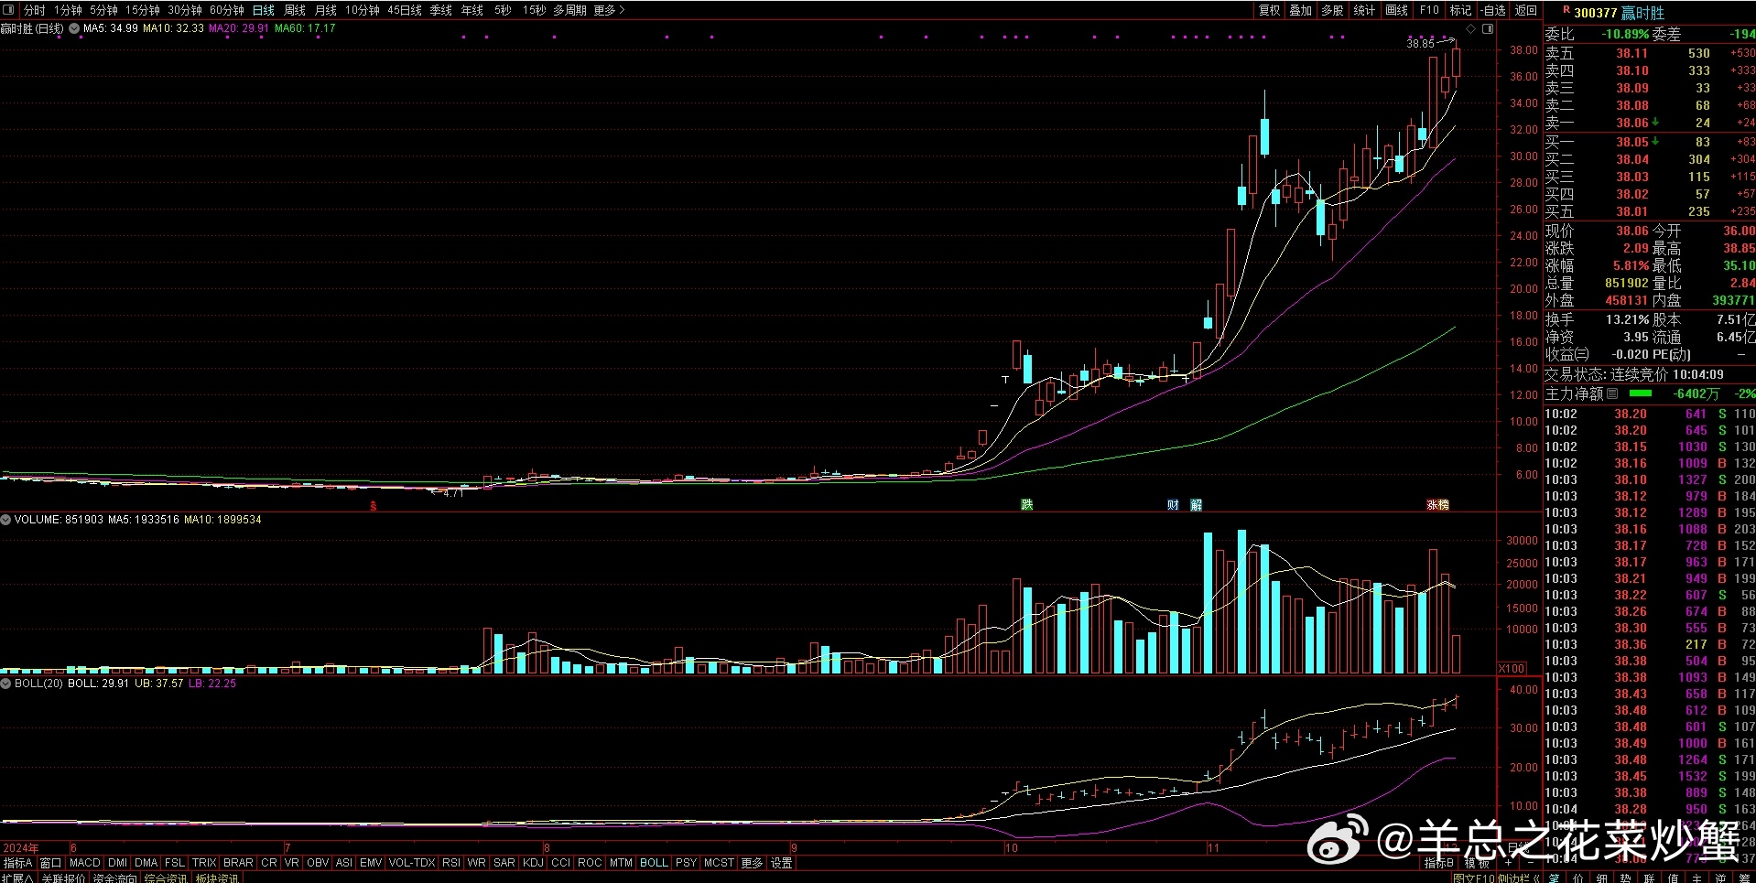Open the 资金流向 tab
The width and height of the screenshot is (1756, 883).
point(115,878)
